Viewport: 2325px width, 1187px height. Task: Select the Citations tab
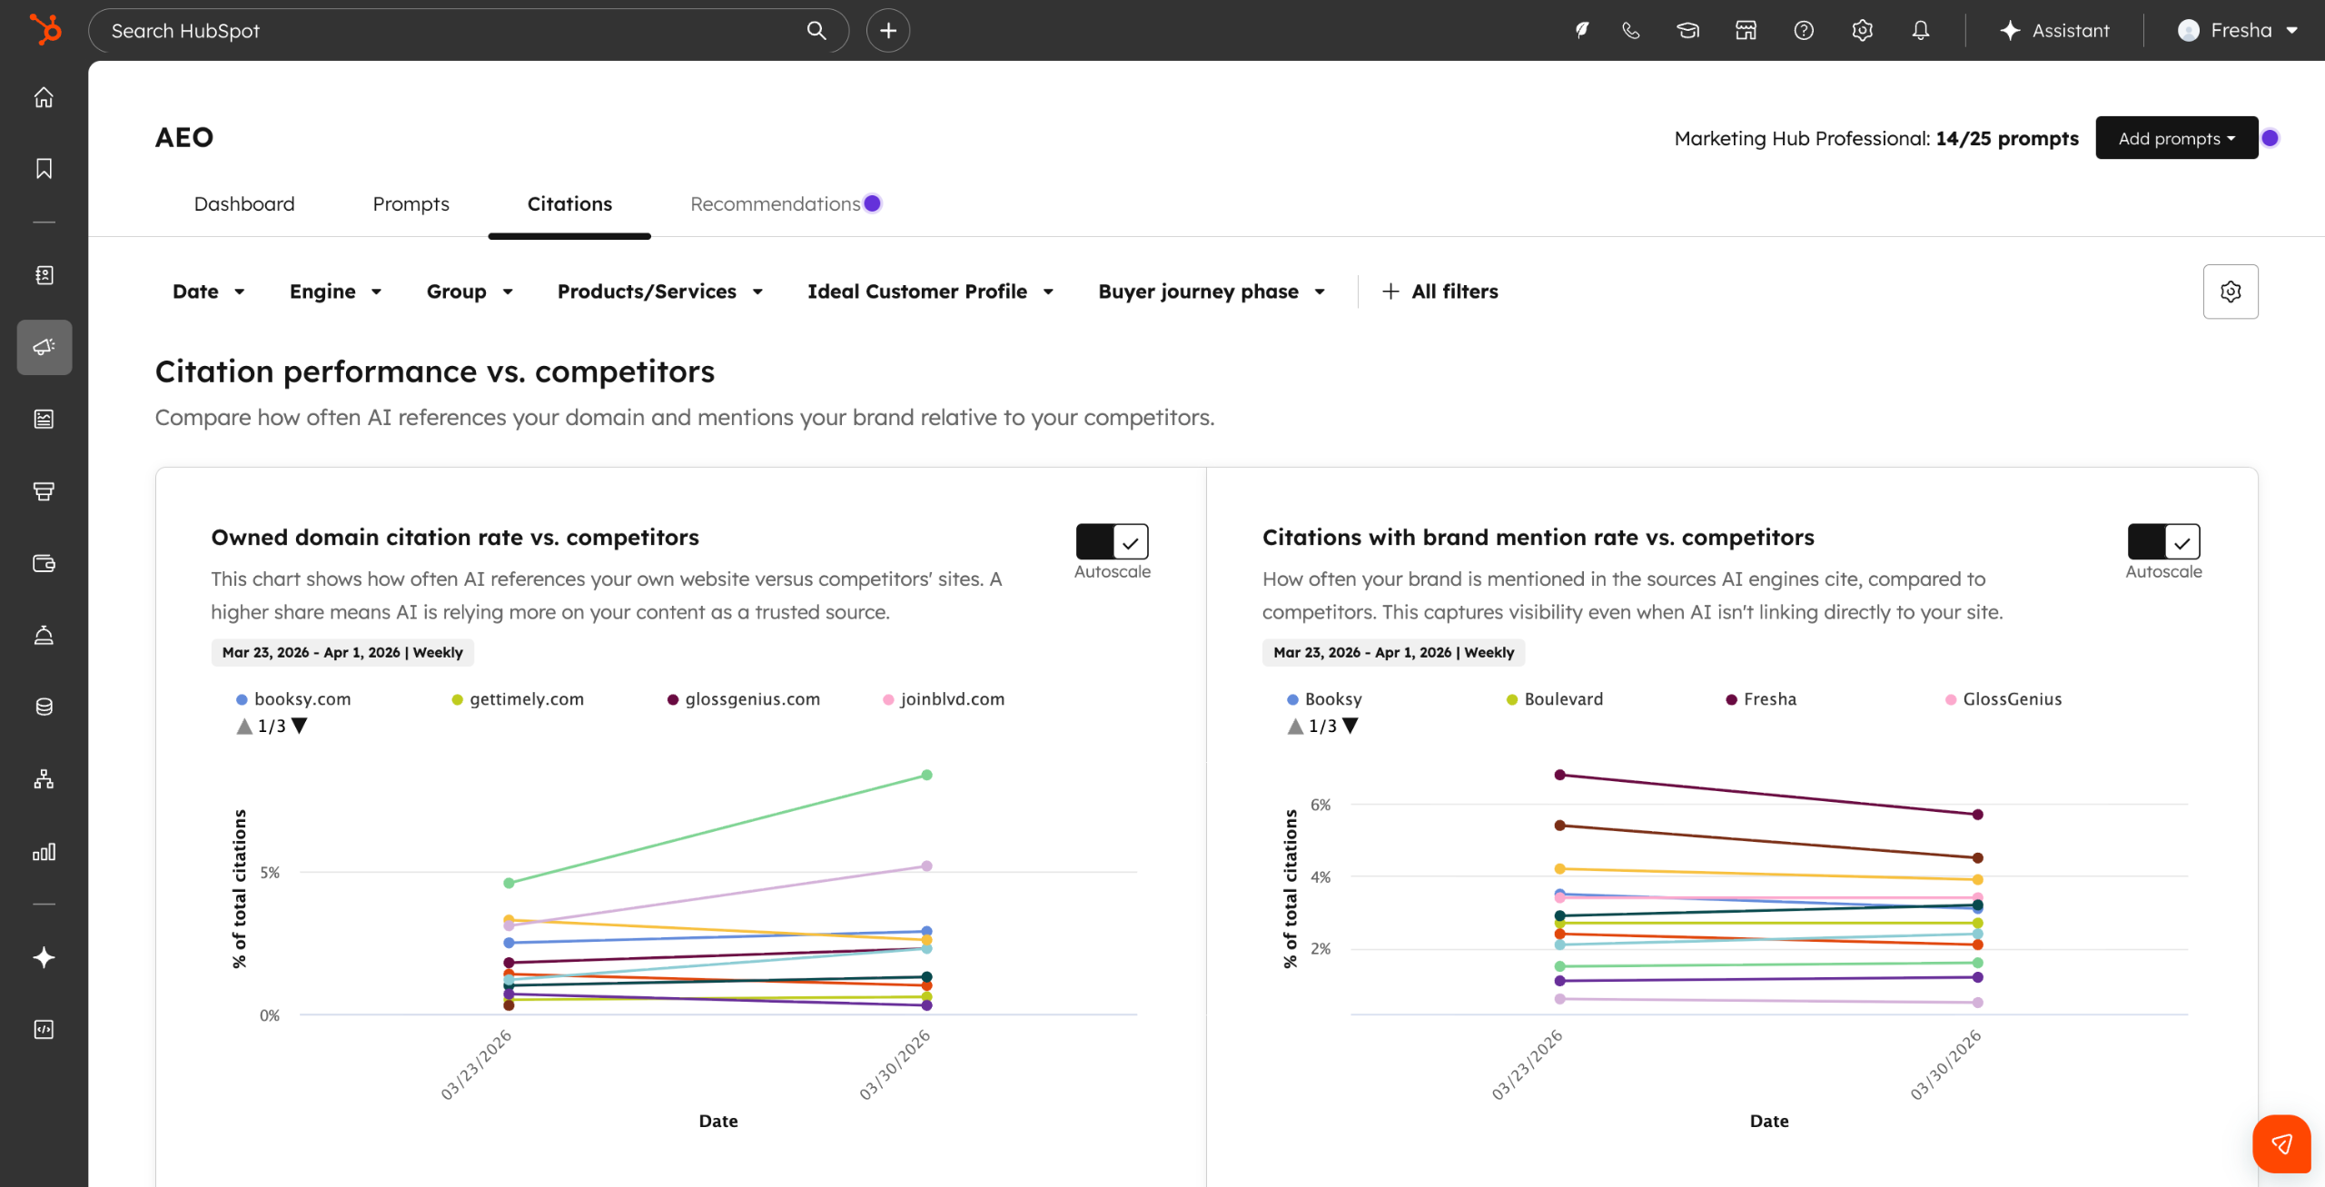[569, 204]
